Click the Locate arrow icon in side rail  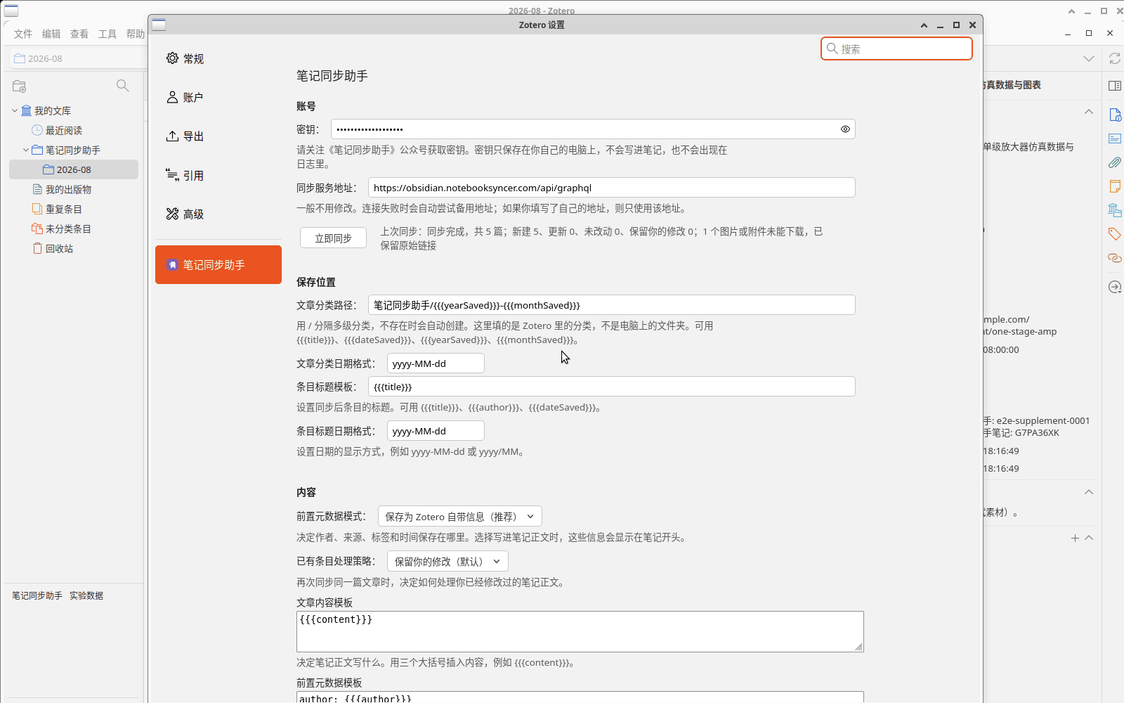pyautogui.click(x=1115, y=287)
